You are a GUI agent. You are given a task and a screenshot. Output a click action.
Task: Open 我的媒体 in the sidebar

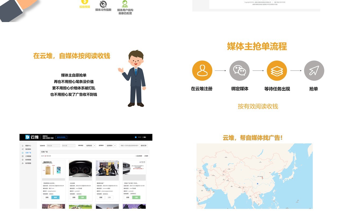(x=28, y=149)
